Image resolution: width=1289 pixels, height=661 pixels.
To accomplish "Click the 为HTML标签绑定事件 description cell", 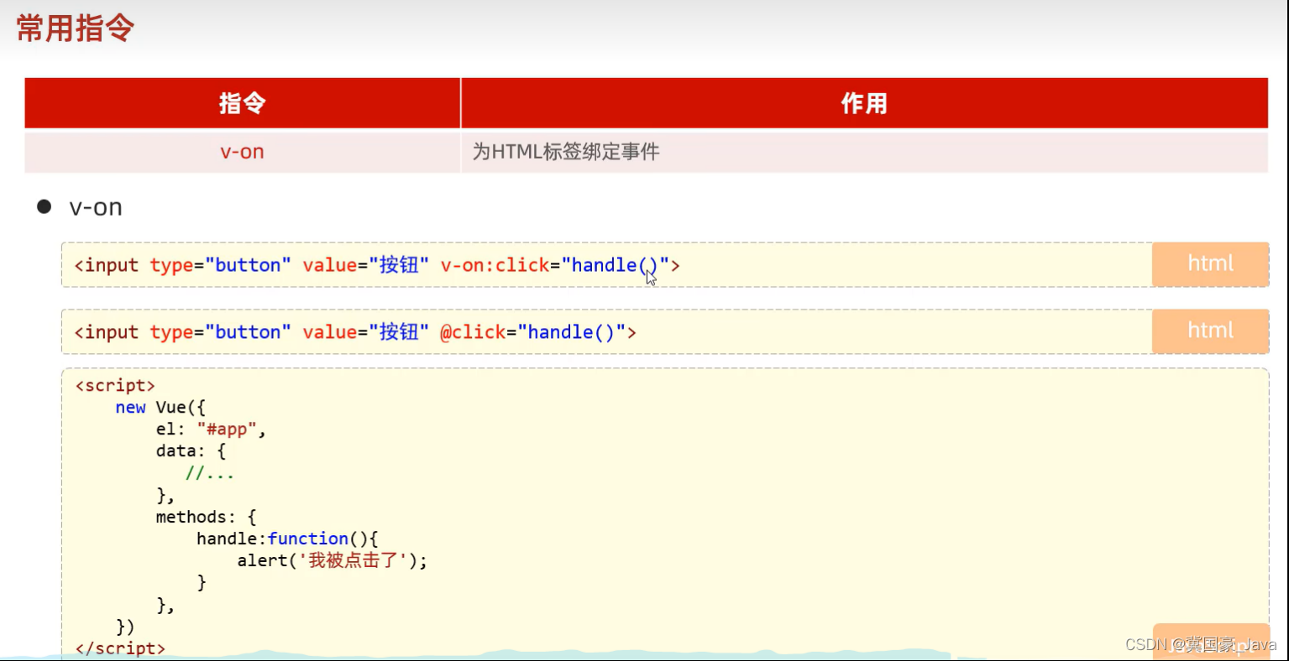I will tap(864, 152).
